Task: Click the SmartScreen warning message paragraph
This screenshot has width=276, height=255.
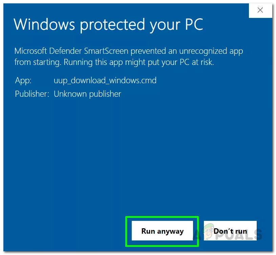Action: coord(129,56)
